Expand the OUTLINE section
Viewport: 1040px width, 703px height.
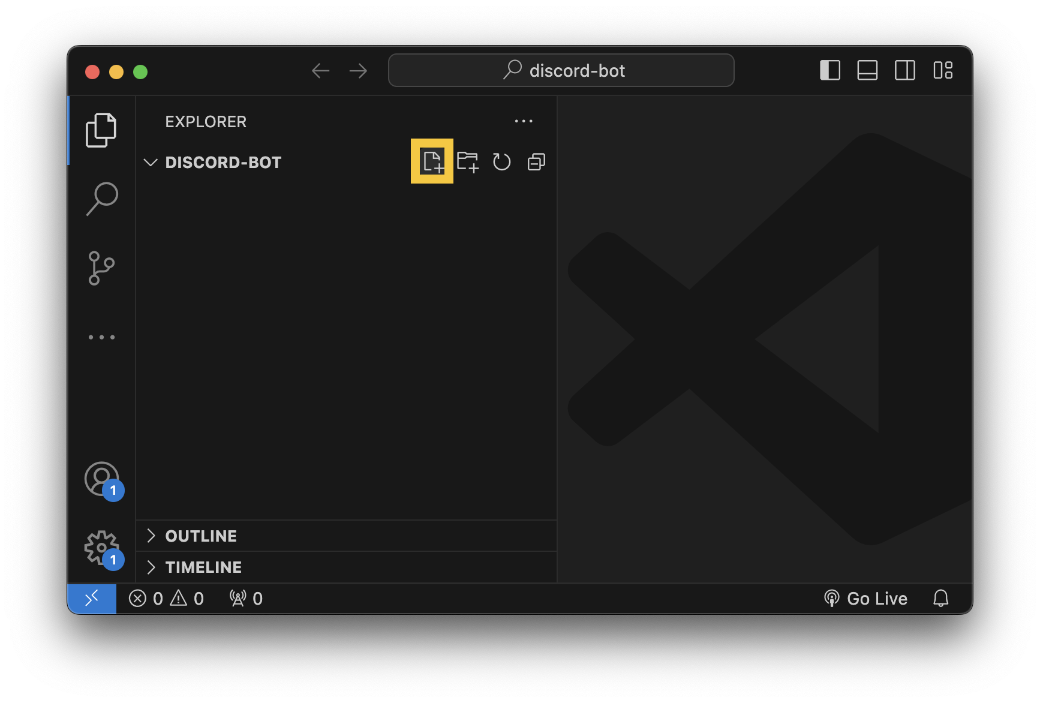[x=347, y=536]
